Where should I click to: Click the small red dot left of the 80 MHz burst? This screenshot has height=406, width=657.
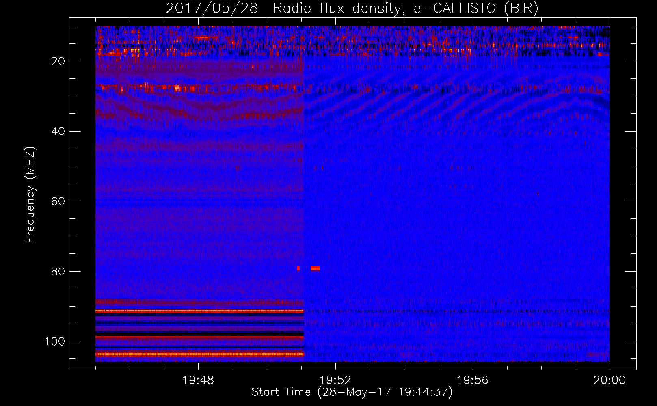point(298,268)
